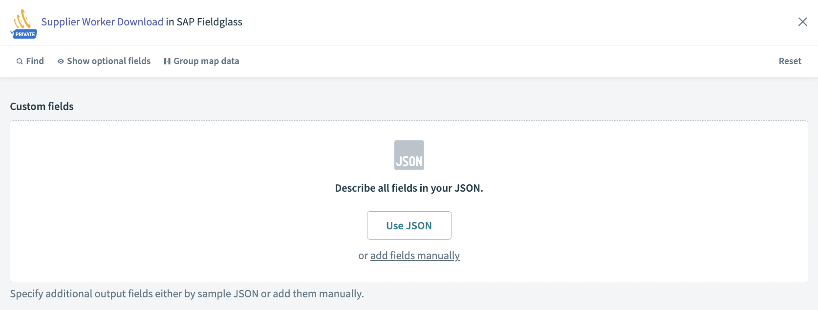Click empty space inside the dashed custom fields box
The width and height of the screenshot is (818, 310).
click(x=147, y=196)
